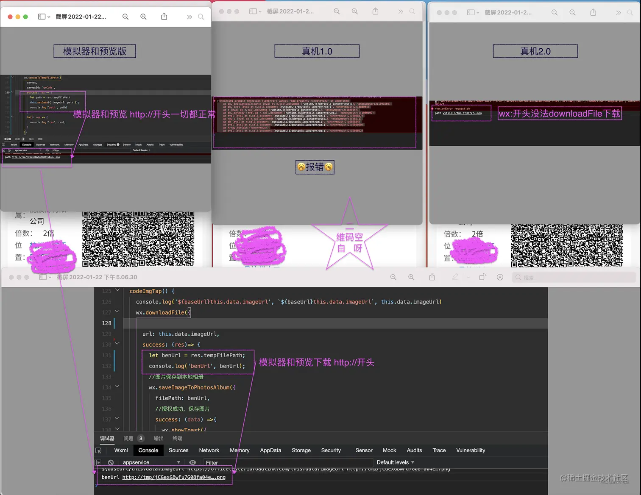Open search in the 真机1.0 window
The height and width of the screenshot is (495, 641).
(x=412, y=11)
